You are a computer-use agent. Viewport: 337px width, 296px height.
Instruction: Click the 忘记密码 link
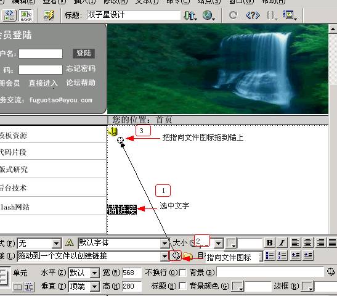81,68
